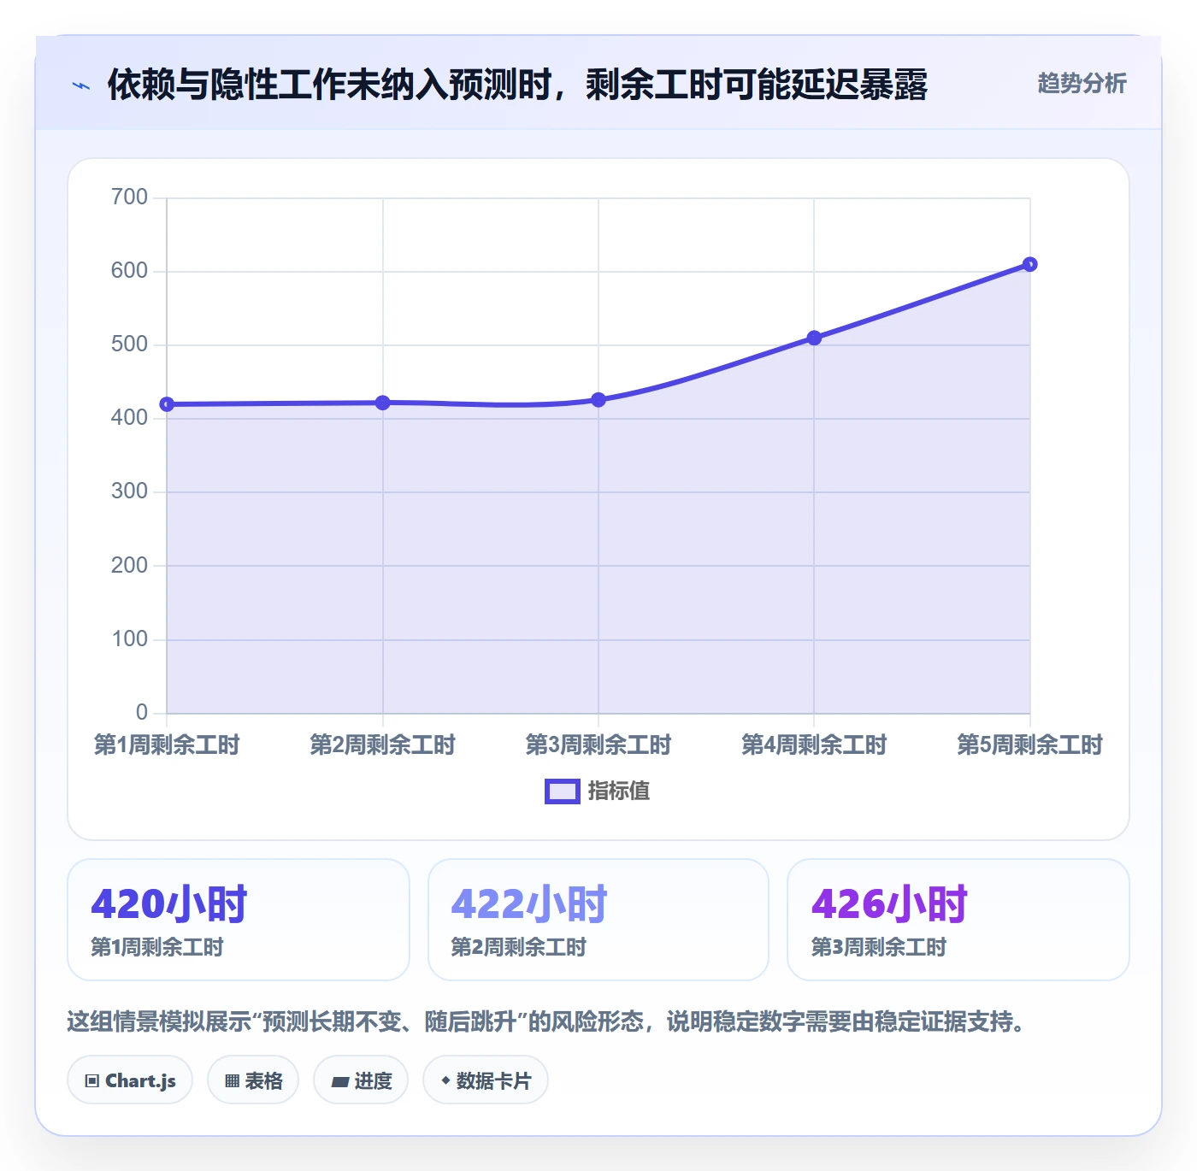1197x1171 pixels.
Task: Click the 第3周剩余工时 caption under 426小时
Action: pos(878,947)
